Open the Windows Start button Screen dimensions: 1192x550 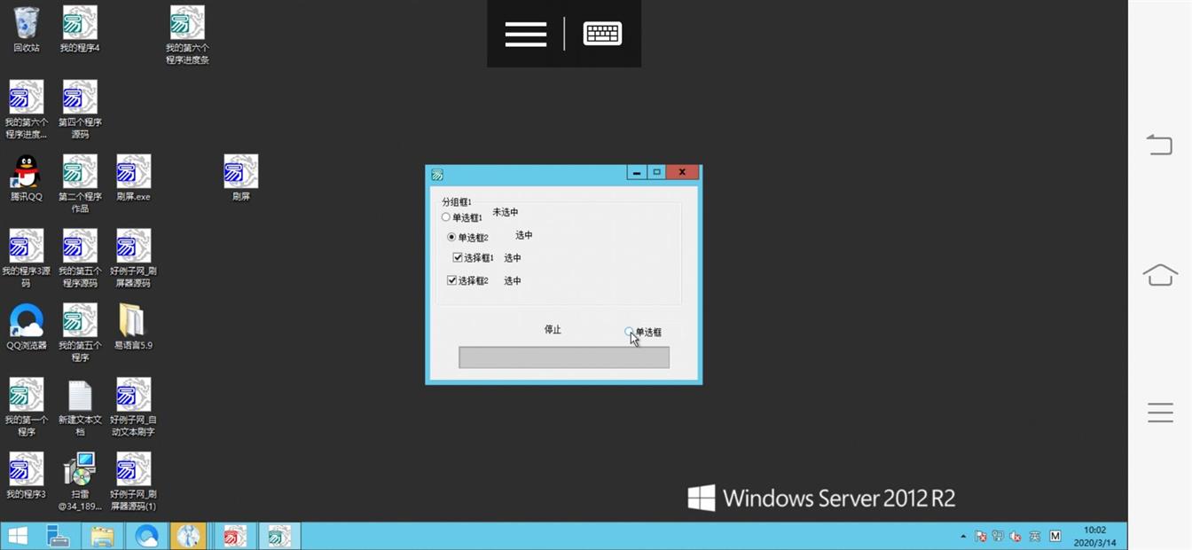click(18, 536)
